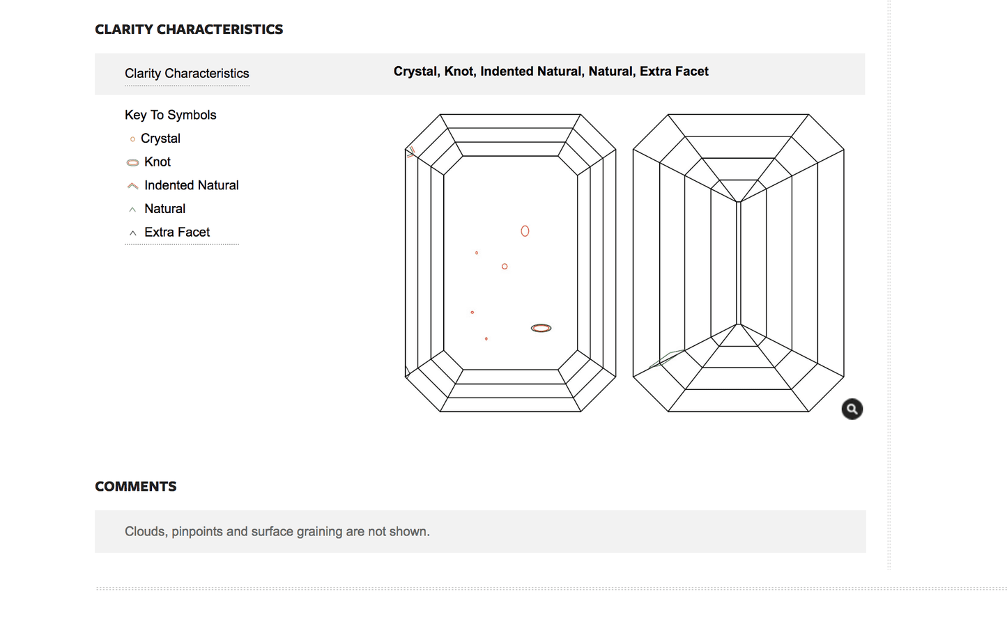1007x637 pixels.
Task: Click the large oval crystal marking on the diagram
Action: pyautogui.click(x=525, y=231)
